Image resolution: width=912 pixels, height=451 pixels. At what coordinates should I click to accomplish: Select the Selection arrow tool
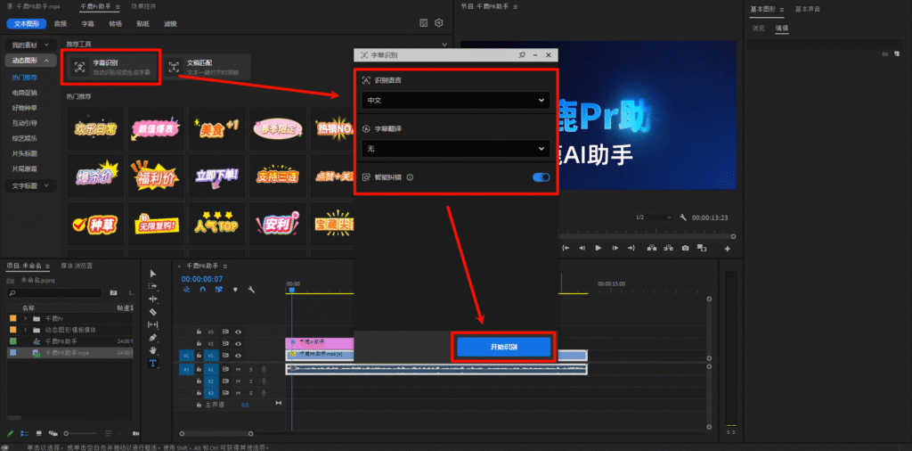click(x=153, y=274)
